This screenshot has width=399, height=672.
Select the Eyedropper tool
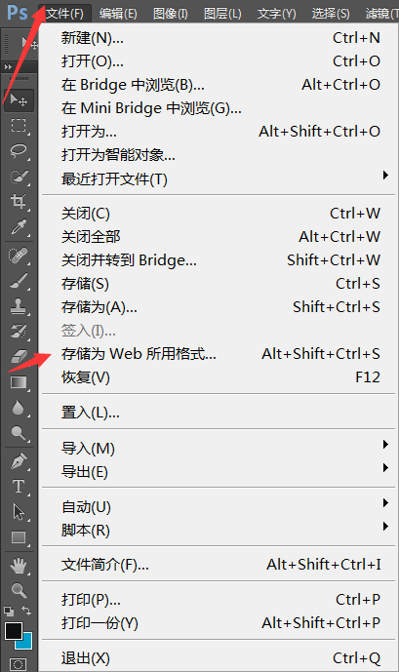pyautogui.click(x=18, y=227)
